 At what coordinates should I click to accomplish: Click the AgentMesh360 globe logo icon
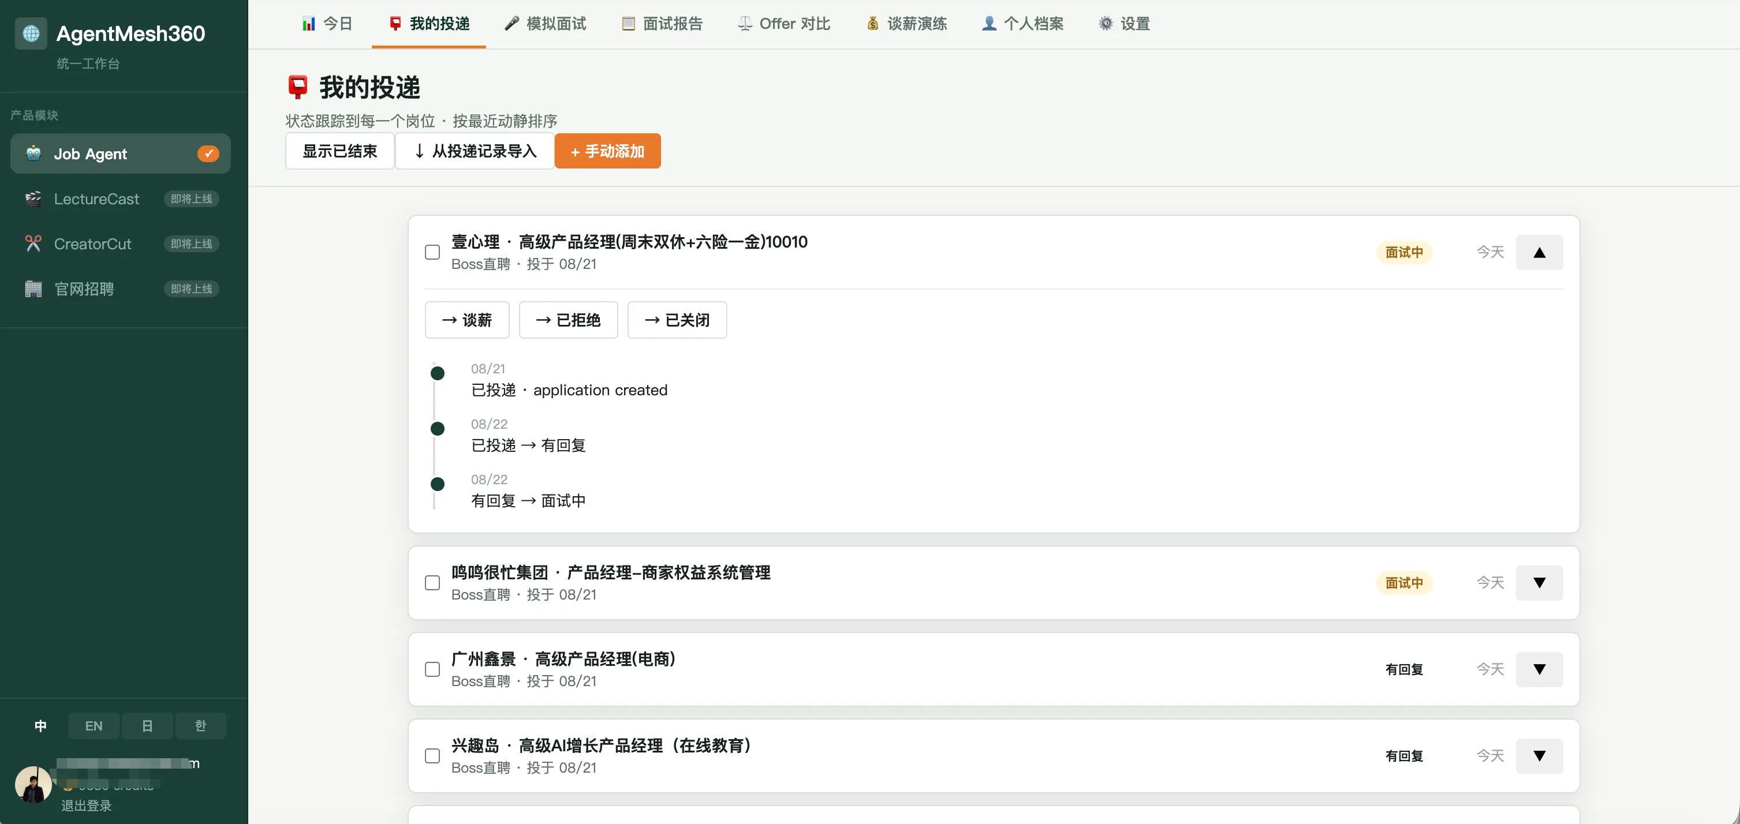pyautogui.click(x=31, y=33)
